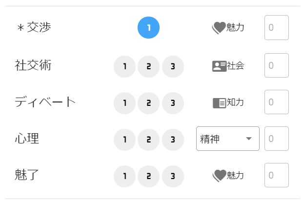Click the dropdown arrow in the 心理 row

point(249,139)
